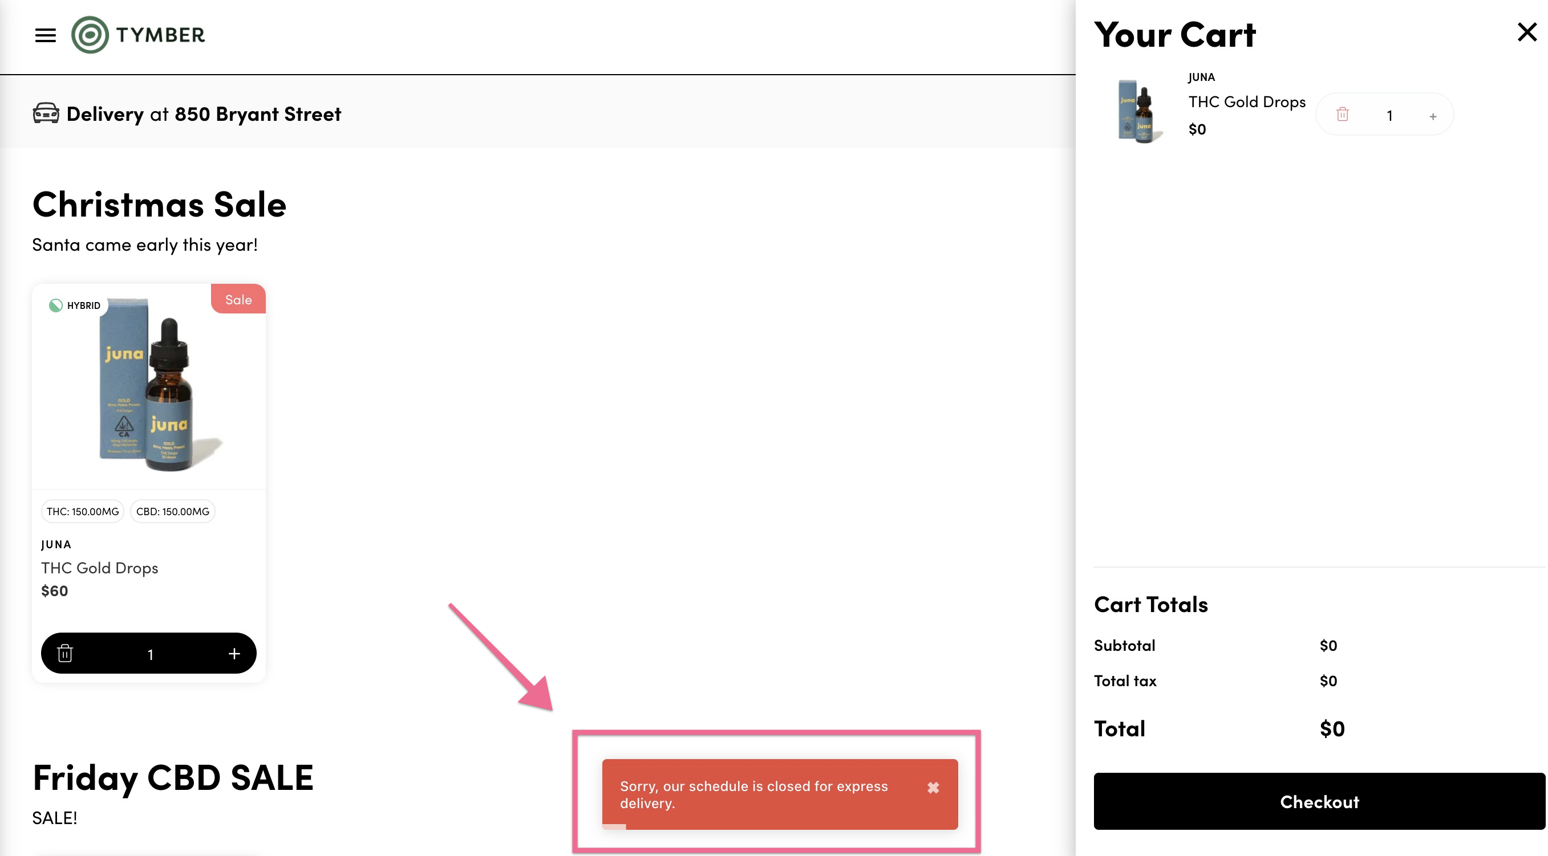Click the delivery car icon
Image resolution: width=1548 pixels, height=856 pixels.
tap(46, 113)
